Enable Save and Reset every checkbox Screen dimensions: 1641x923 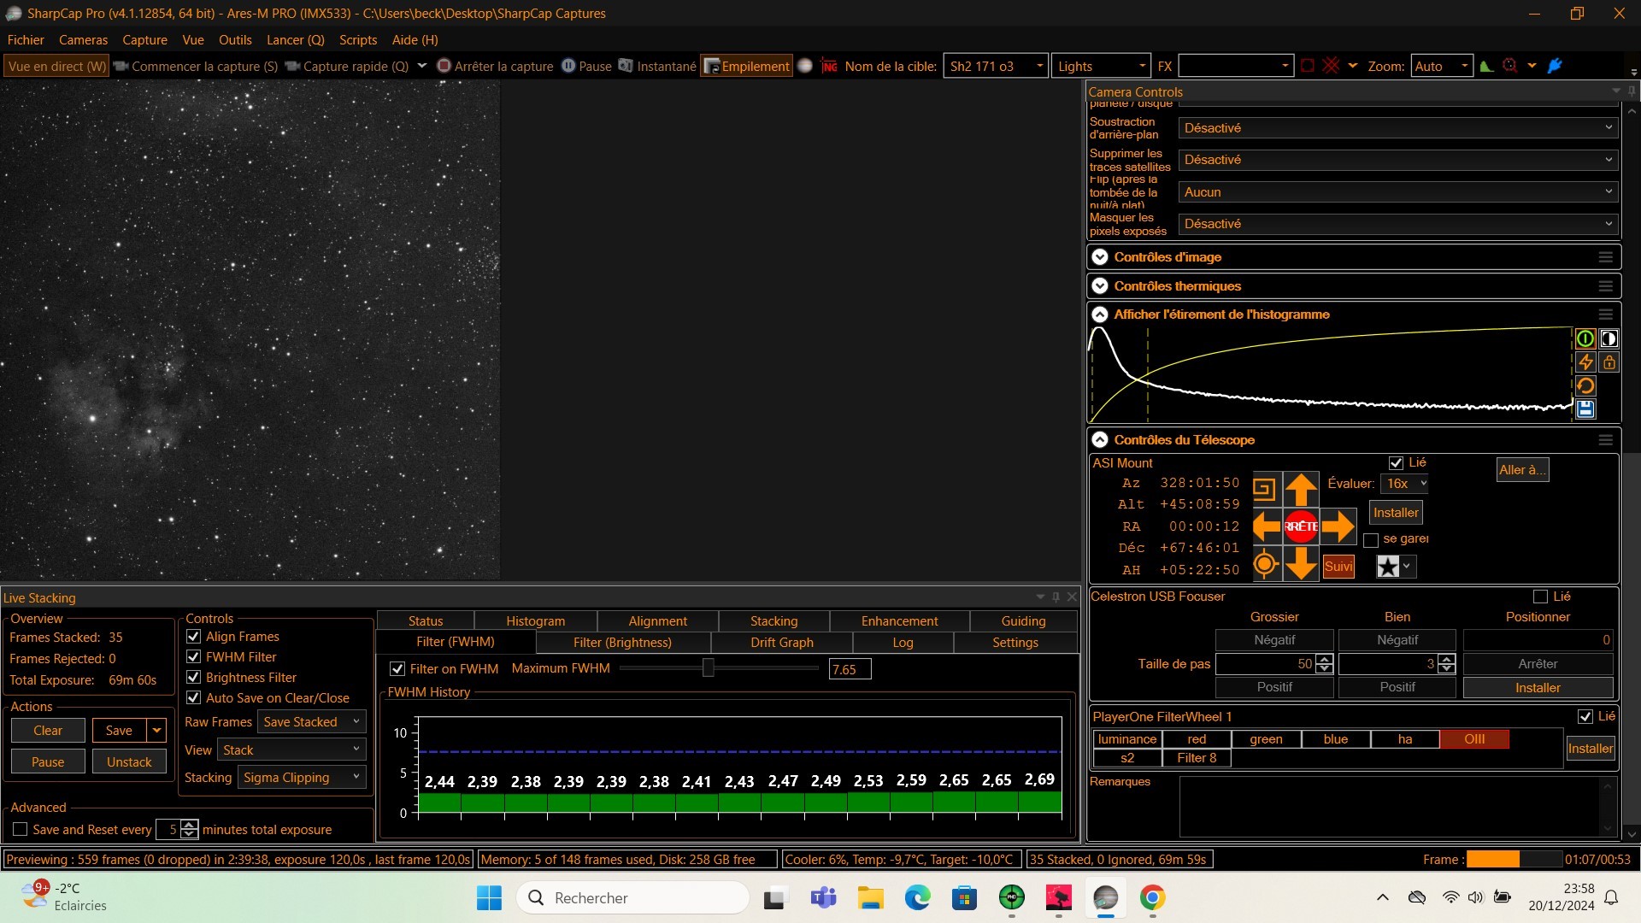pos(21,830)
